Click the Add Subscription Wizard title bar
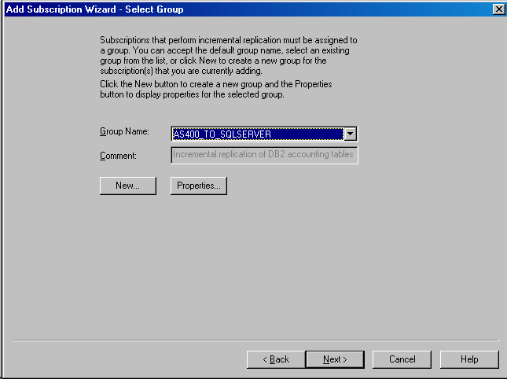 (236, 9)
